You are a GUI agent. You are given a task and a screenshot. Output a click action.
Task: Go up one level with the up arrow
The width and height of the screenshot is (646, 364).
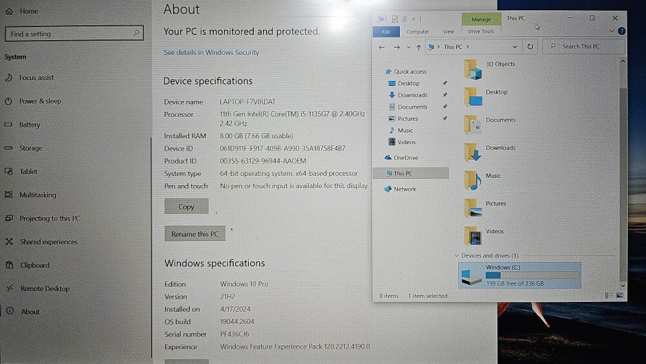[x=419, y=47]
